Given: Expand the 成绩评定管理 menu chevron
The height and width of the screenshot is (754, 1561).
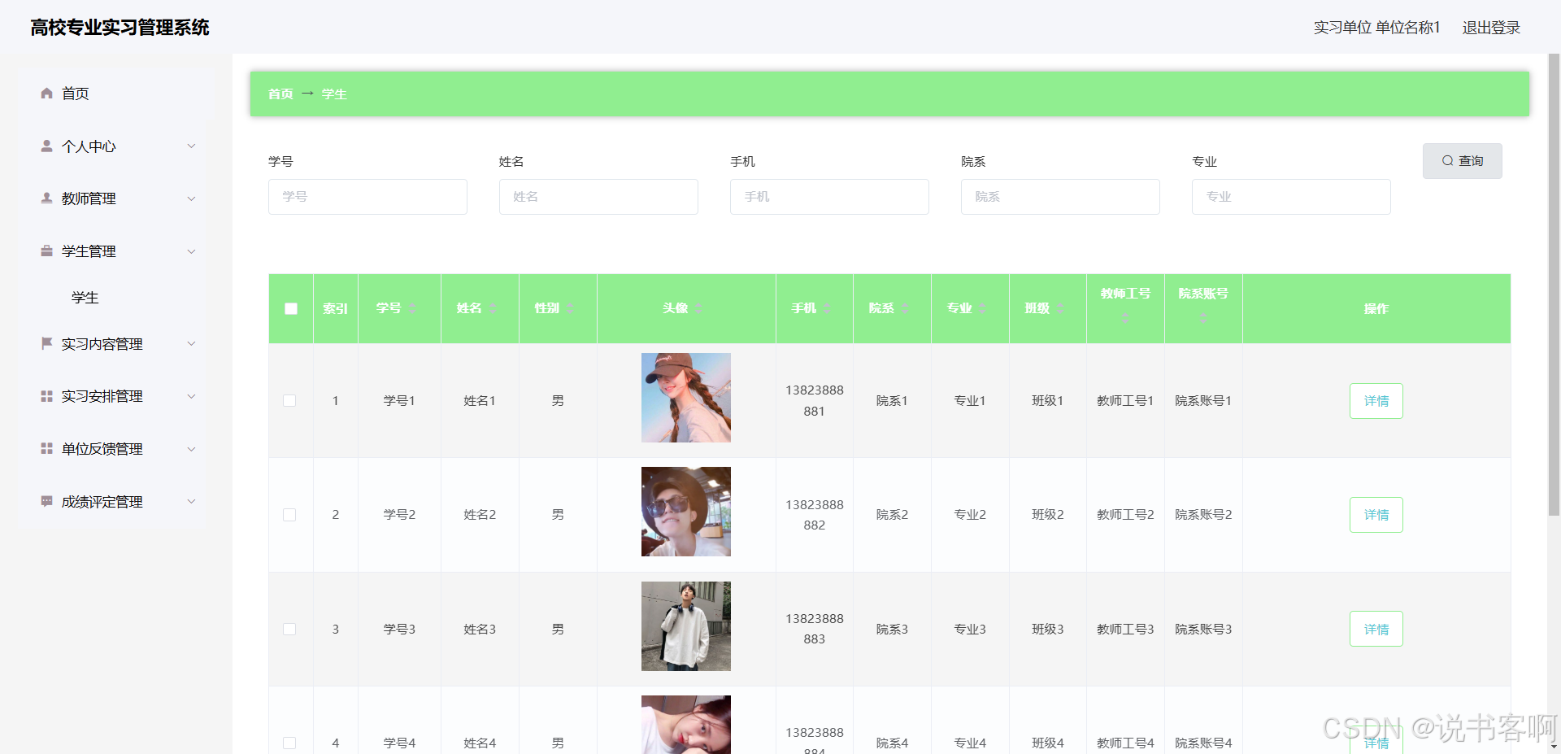Looking at the screenshot, I should (x=191, y=501).
